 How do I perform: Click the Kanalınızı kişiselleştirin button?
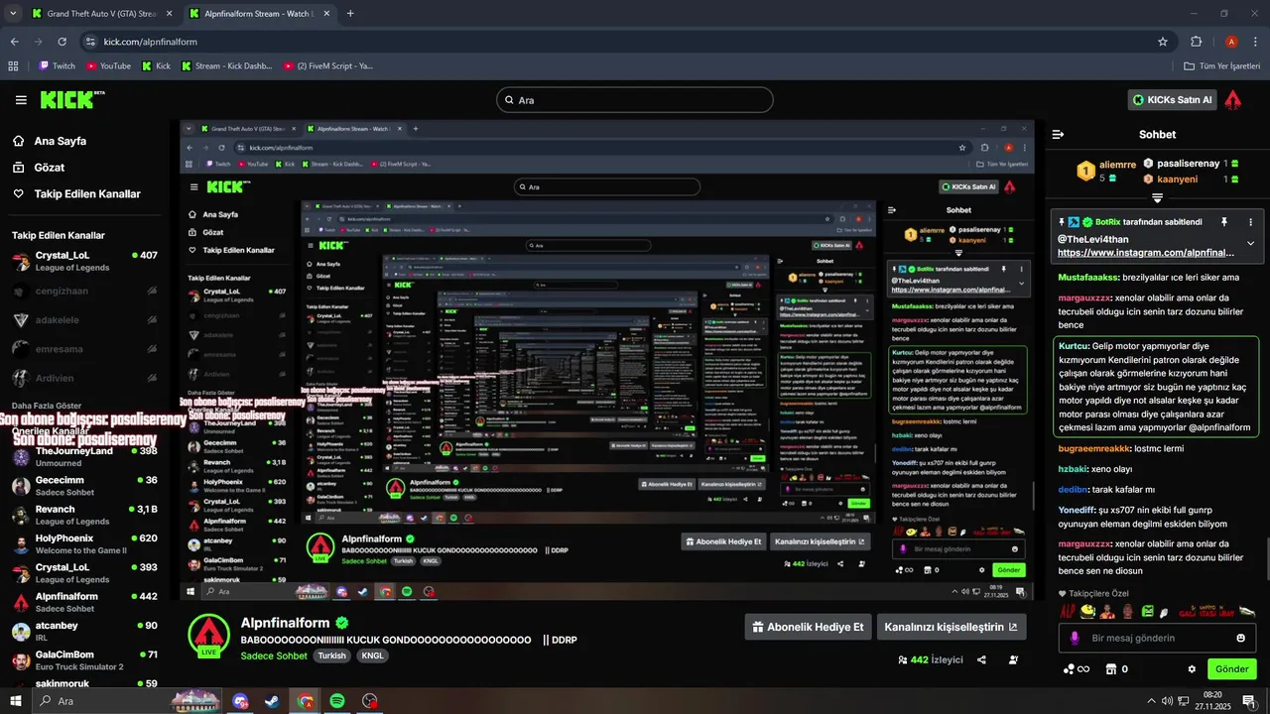(951, 627)
